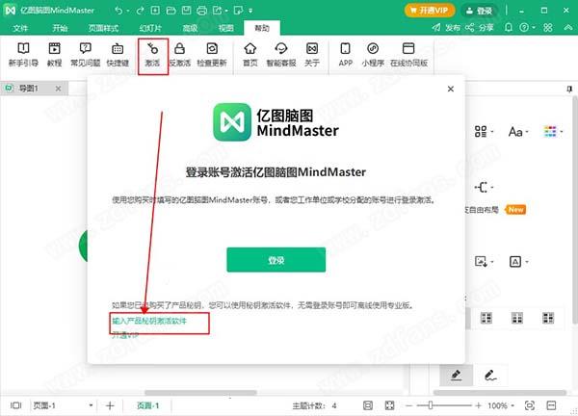Click the 激活 activate icon
Image resolution: width=578 pixels, height=416 pixels.
[x=152, y=54]
